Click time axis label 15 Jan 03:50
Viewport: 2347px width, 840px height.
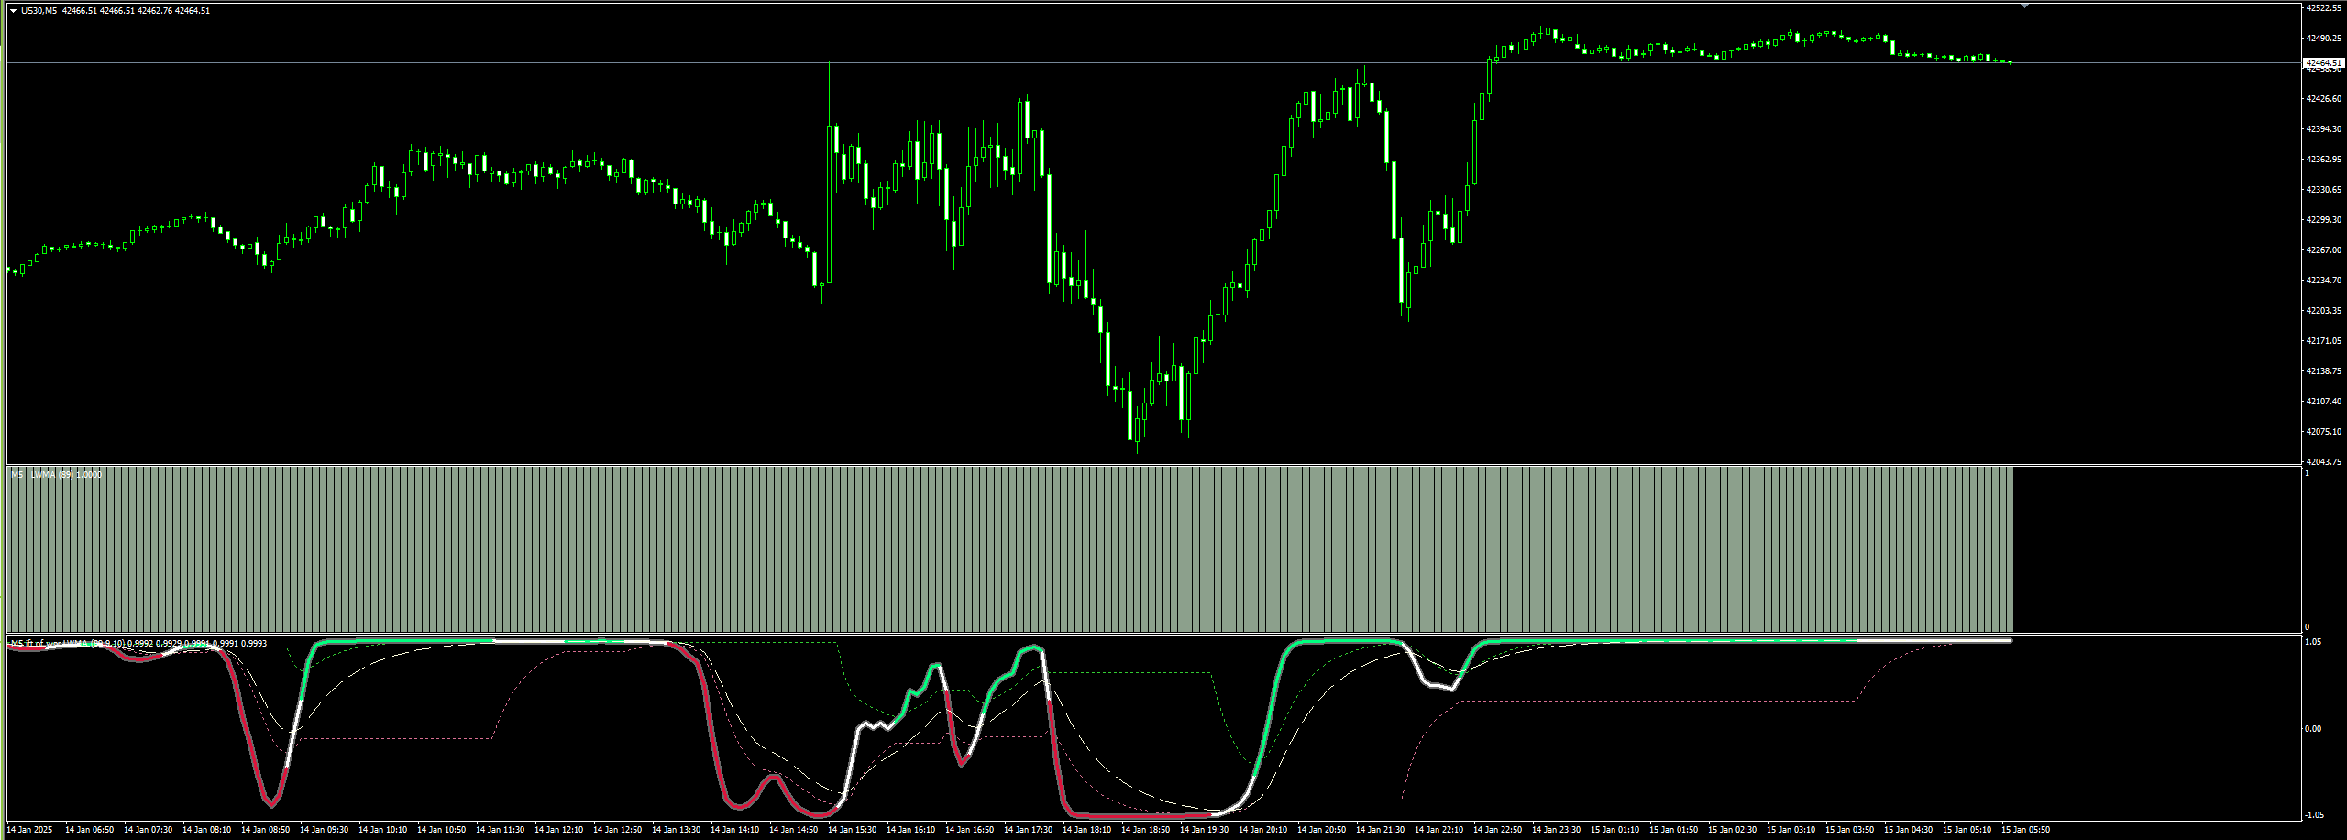1850,830
